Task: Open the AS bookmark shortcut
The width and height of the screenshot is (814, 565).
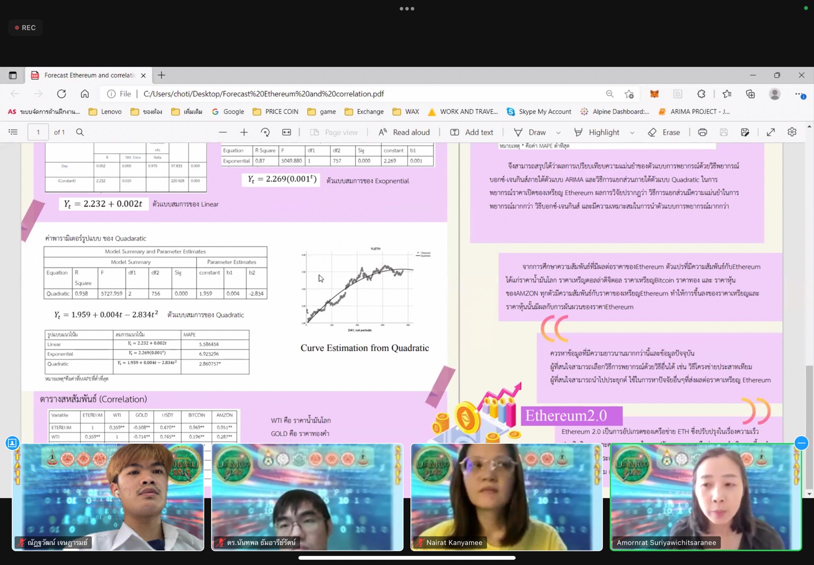Action: point(43,112)
